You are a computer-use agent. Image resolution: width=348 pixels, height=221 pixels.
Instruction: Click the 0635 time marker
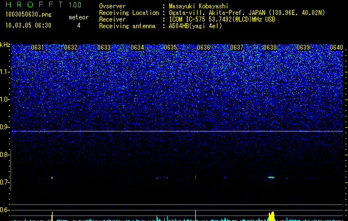pos(170,48)
